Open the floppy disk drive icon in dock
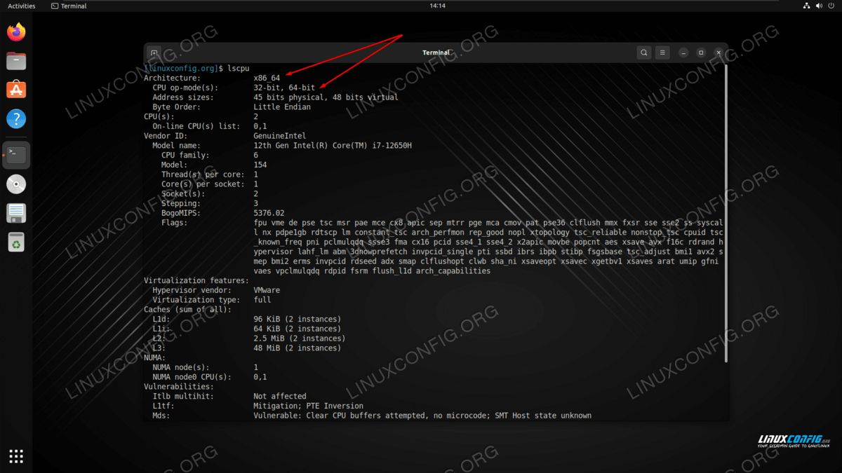Viewport: 842px width, 473px height. pos(16,213)
